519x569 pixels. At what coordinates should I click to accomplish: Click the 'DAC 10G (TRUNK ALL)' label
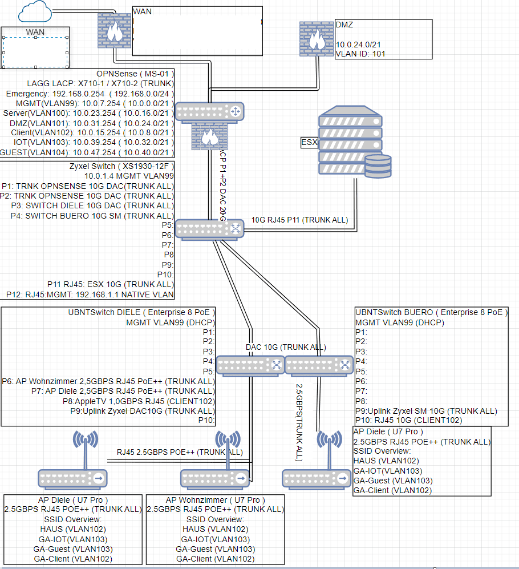(286, 348)
